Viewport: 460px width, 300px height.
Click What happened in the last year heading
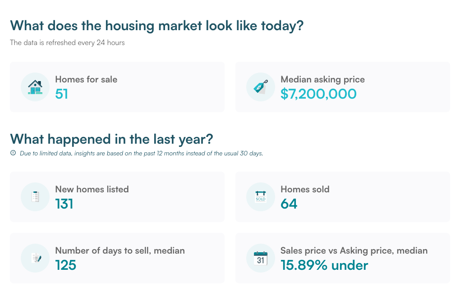point(111,139)
